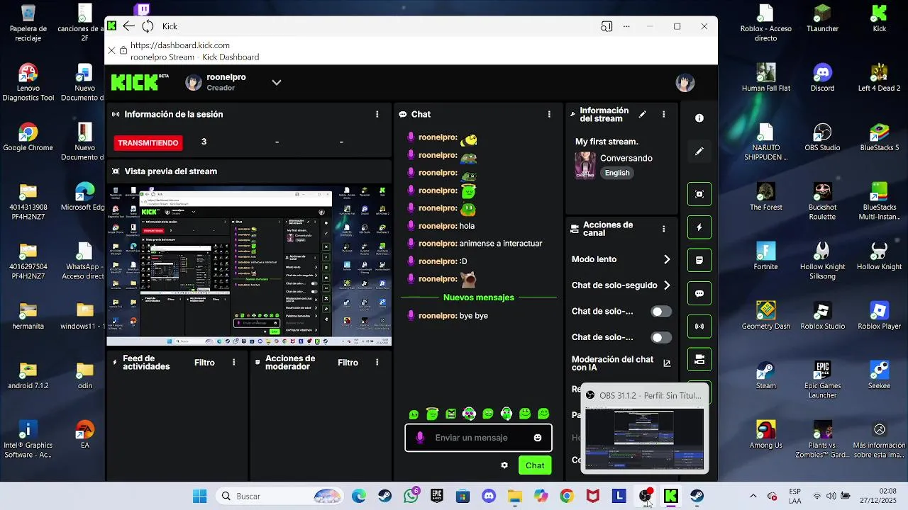Click 'Moderación del chat con IA'

coord(612,363)
